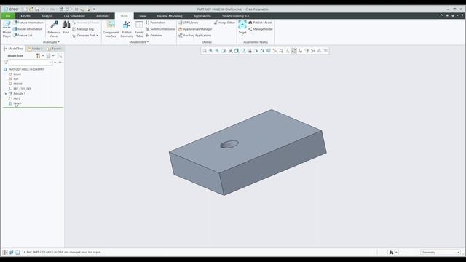
Task: Launch the Image Editor
Action: 224,23
